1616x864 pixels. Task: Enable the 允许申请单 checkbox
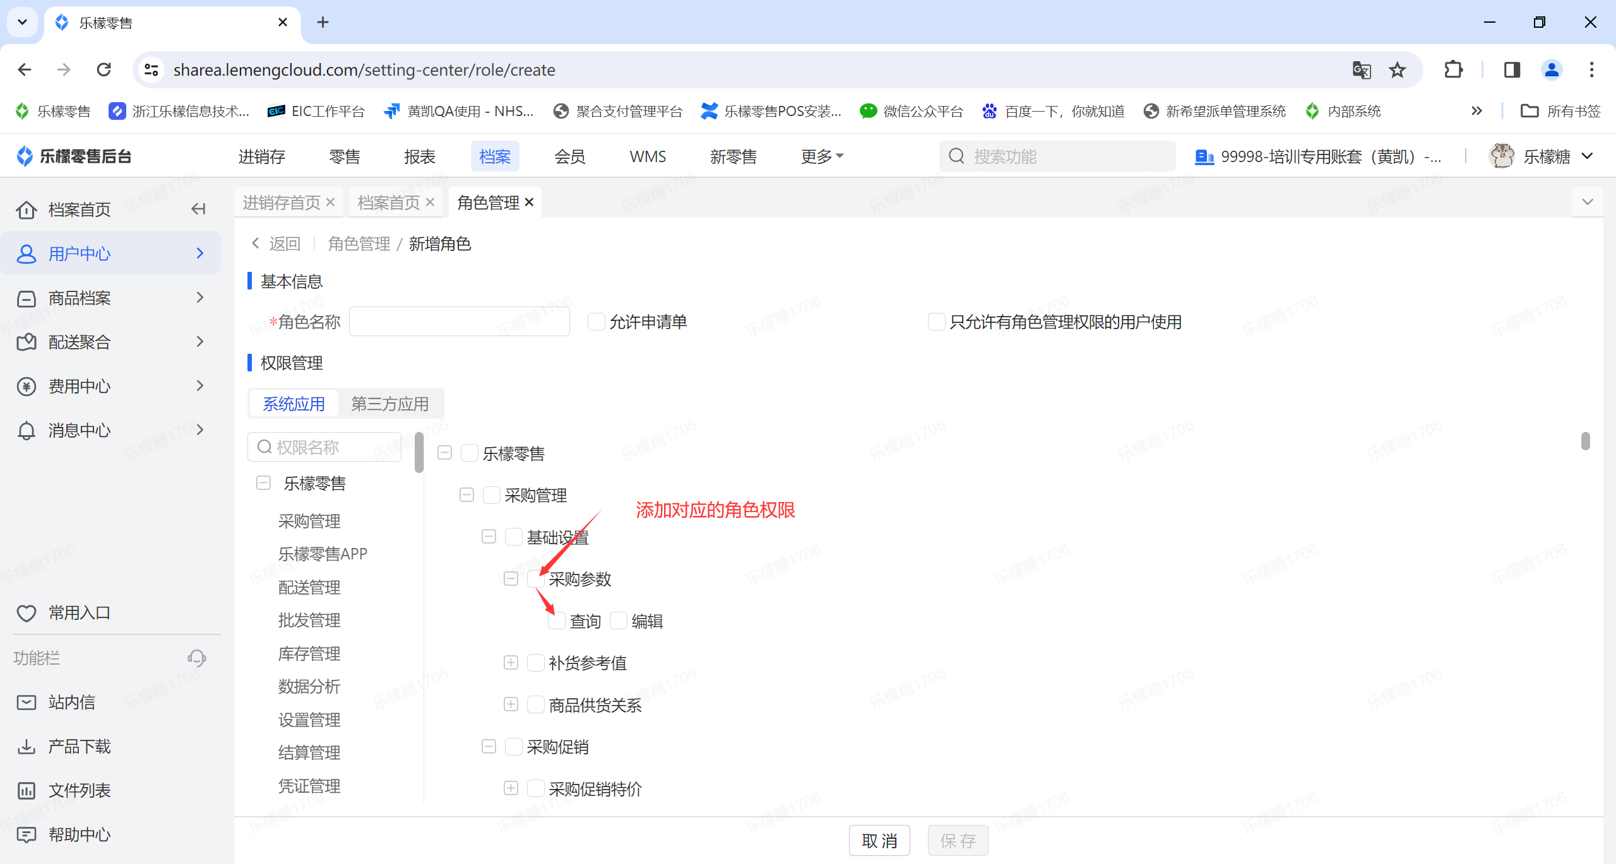pyautogui.click(x=596, y=322)
